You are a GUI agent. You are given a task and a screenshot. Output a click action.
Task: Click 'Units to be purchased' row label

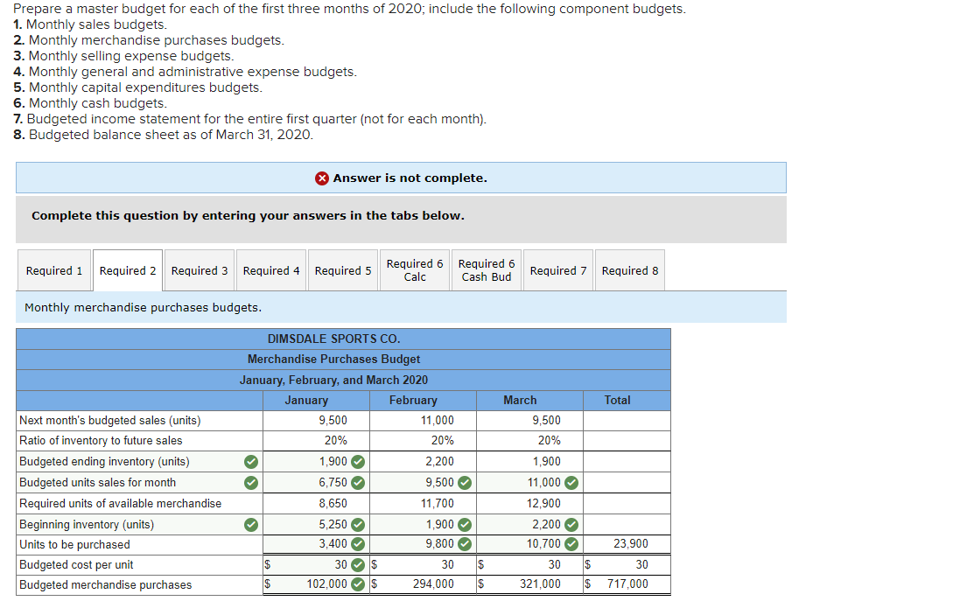(x=74, y=545)
